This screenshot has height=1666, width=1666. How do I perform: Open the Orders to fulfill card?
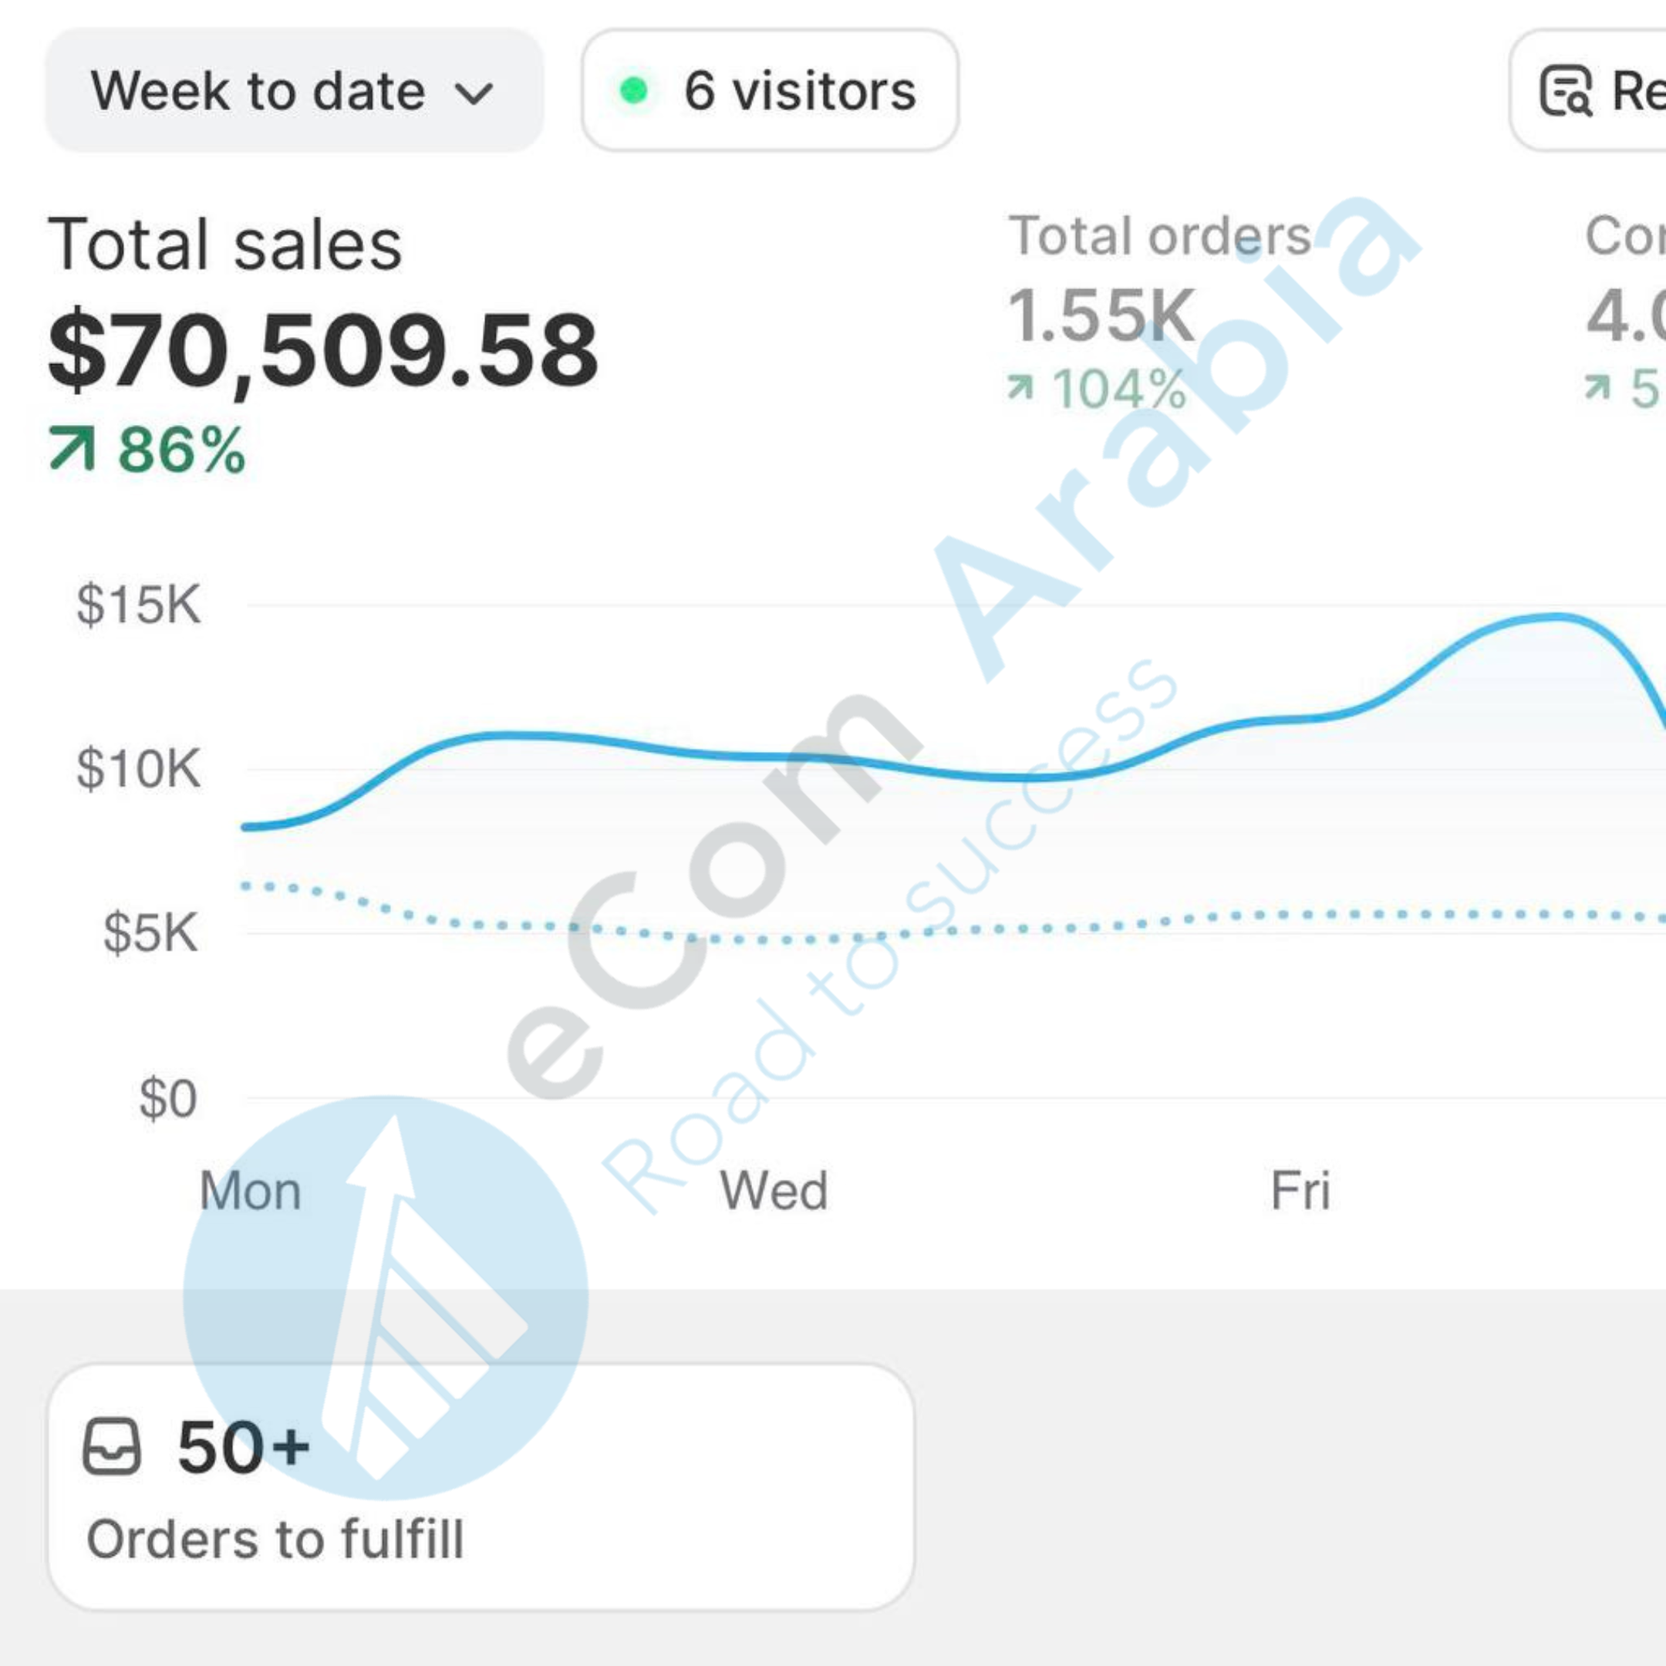[481, 1486]
